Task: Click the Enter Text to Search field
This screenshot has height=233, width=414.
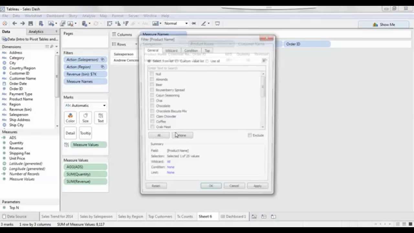Action: point(206,68)
